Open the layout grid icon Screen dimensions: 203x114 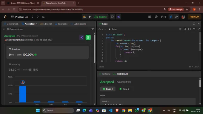pos(150,17)
